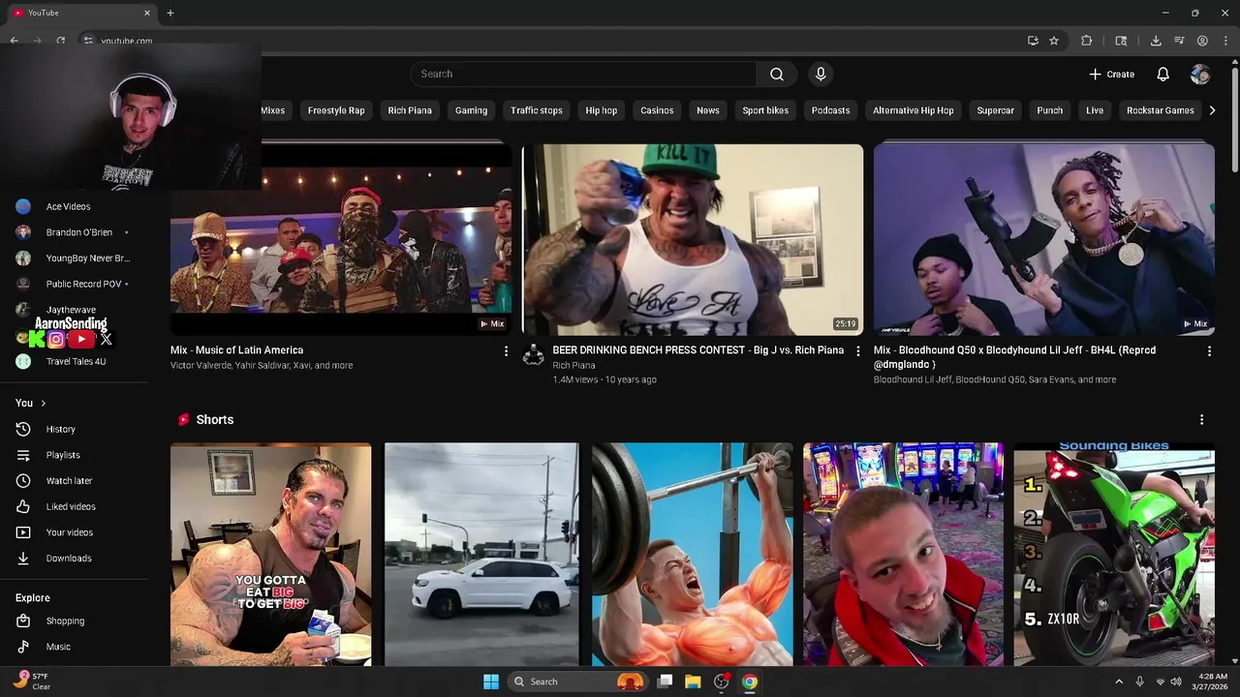
Task: Open Chrome three-dot menu
Action: pyautogui.click(x=1225, y=41)
